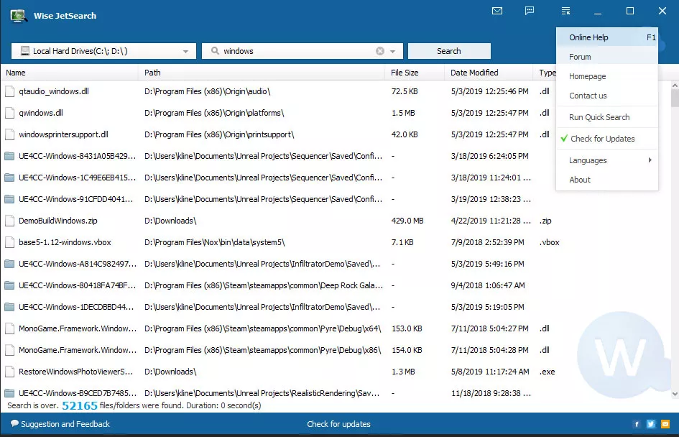Click the results list vertical scrollbar thumb

pyautogui.click(x=675, y=98)
